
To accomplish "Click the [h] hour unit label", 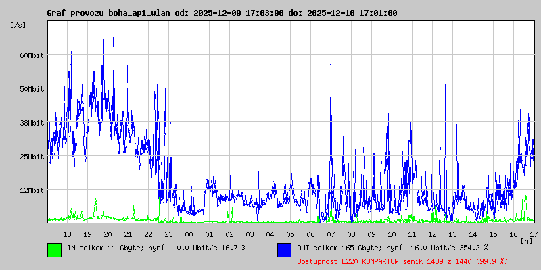I will point(526,241).
